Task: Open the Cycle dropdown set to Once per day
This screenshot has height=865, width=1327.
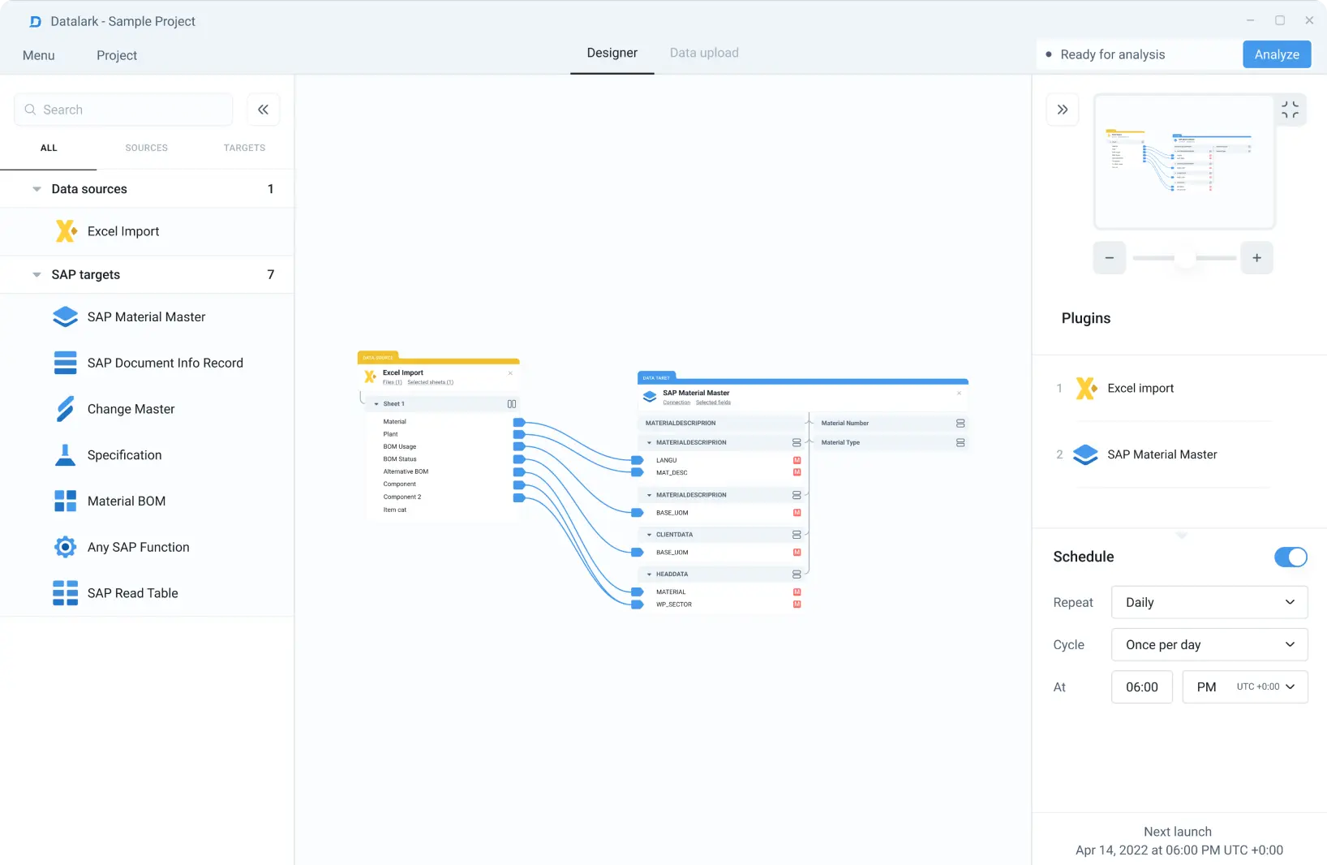Action: coord(1209,644)
